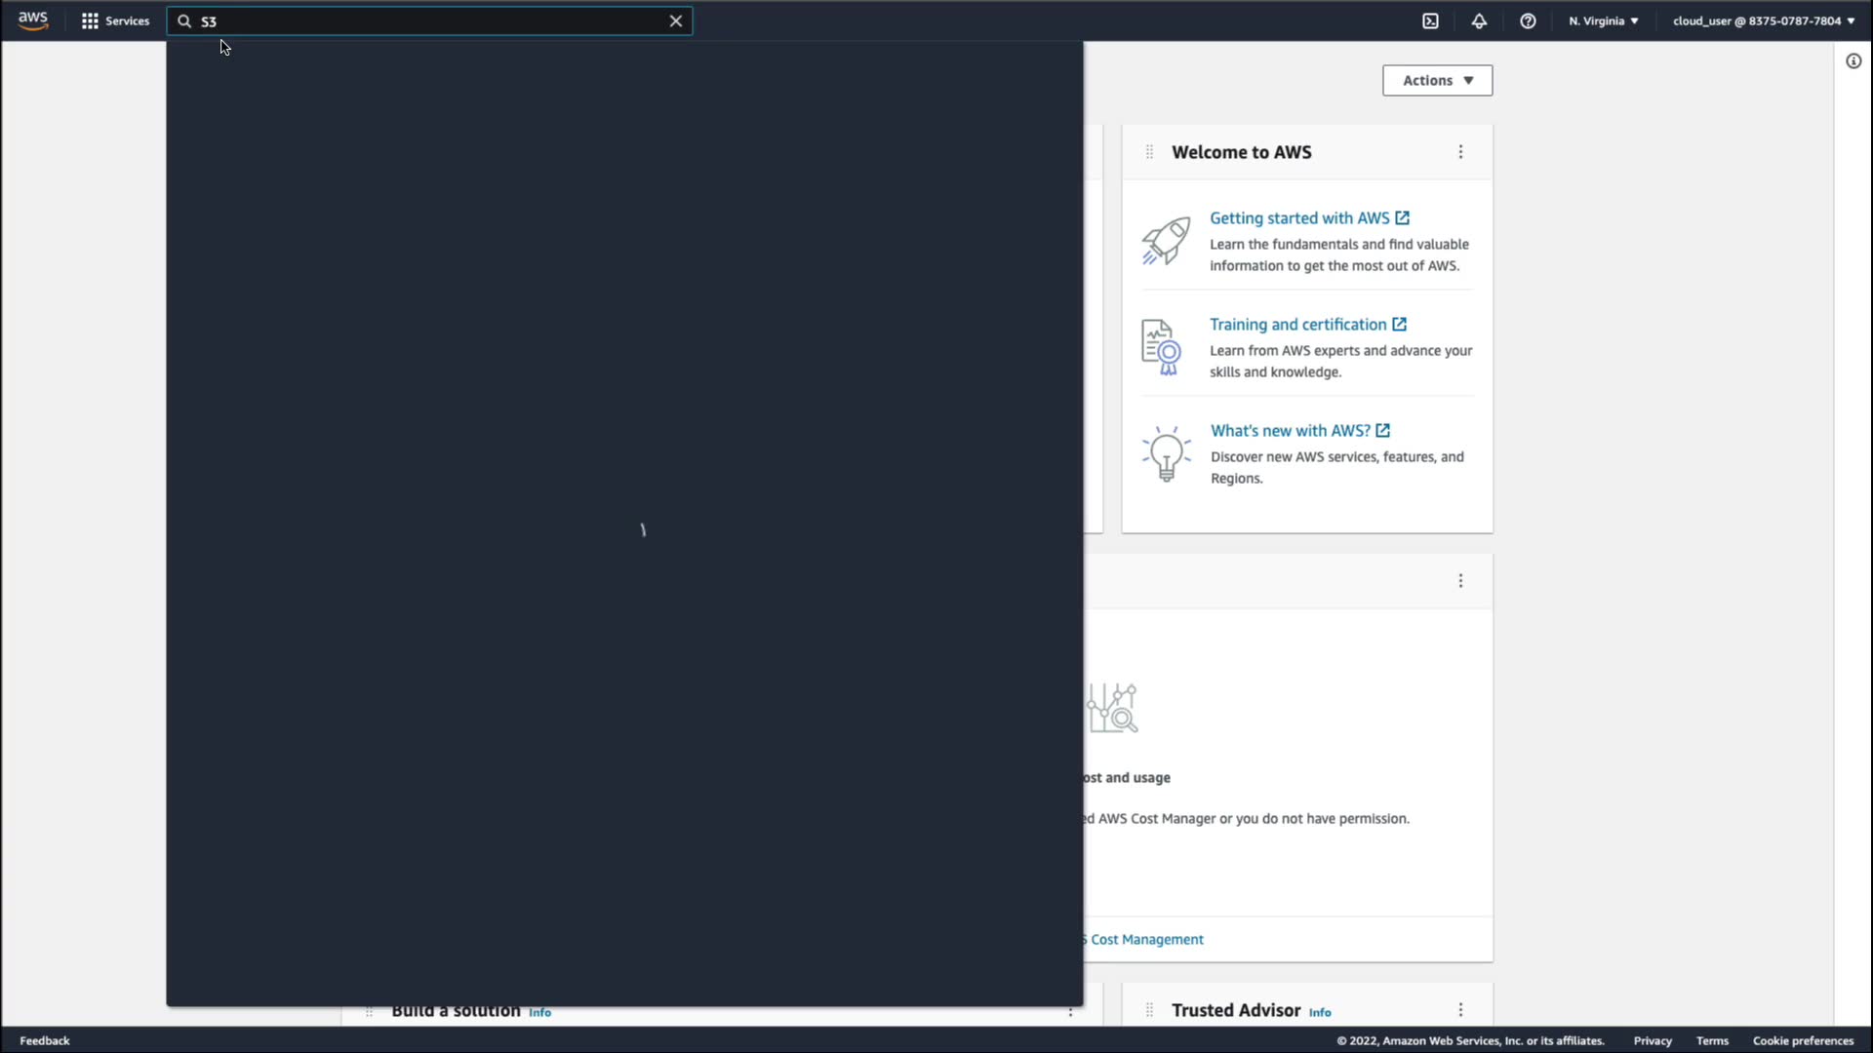Open the Services grid menu
The width and height of the screenshot is (1873, 1053).
click(115, 20)
